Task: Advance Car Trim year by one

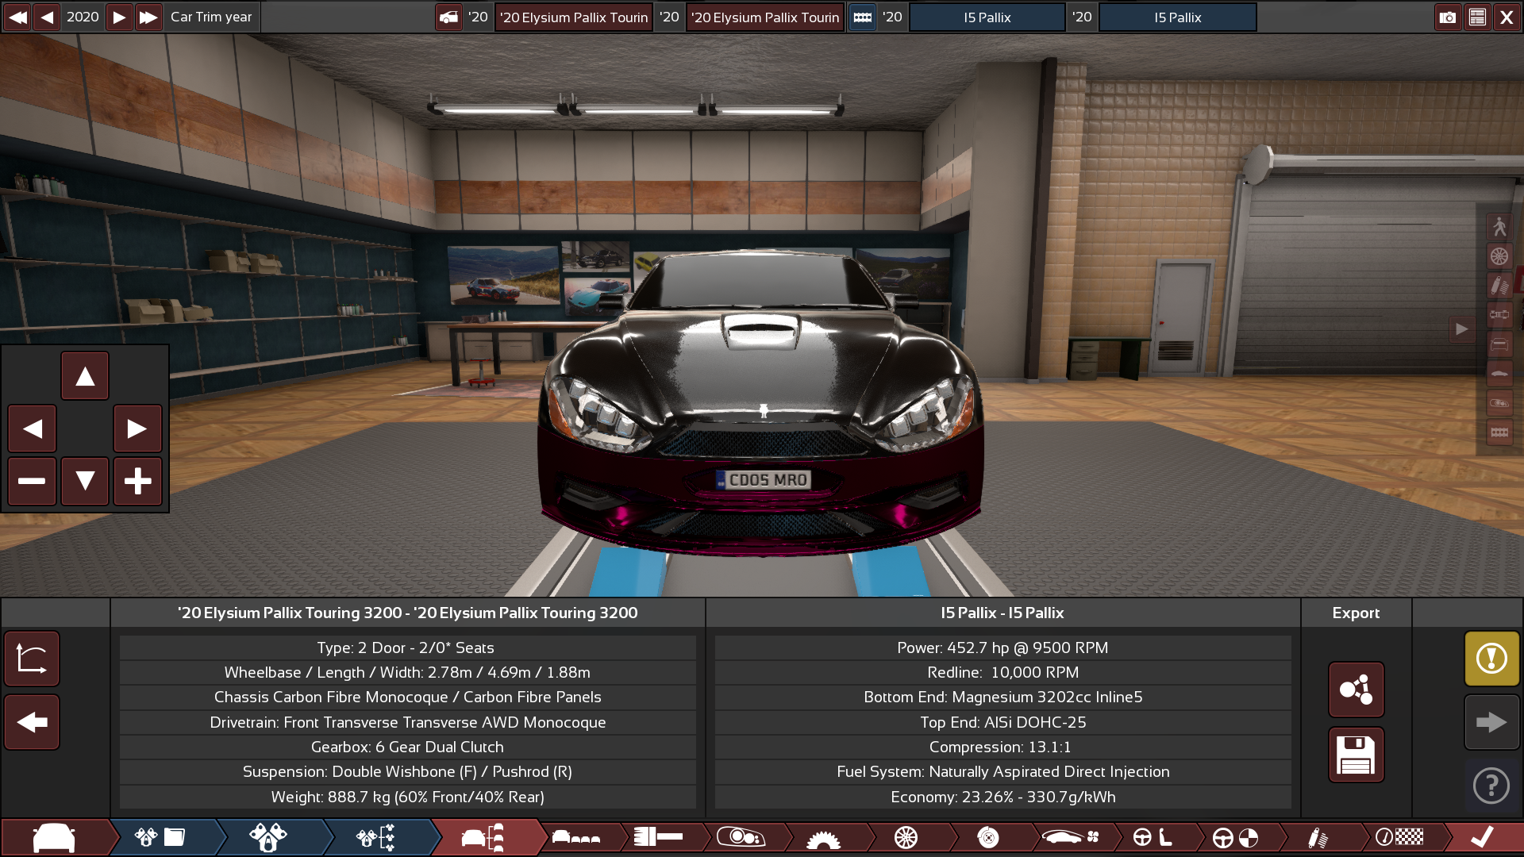Action: pos(119,17)
